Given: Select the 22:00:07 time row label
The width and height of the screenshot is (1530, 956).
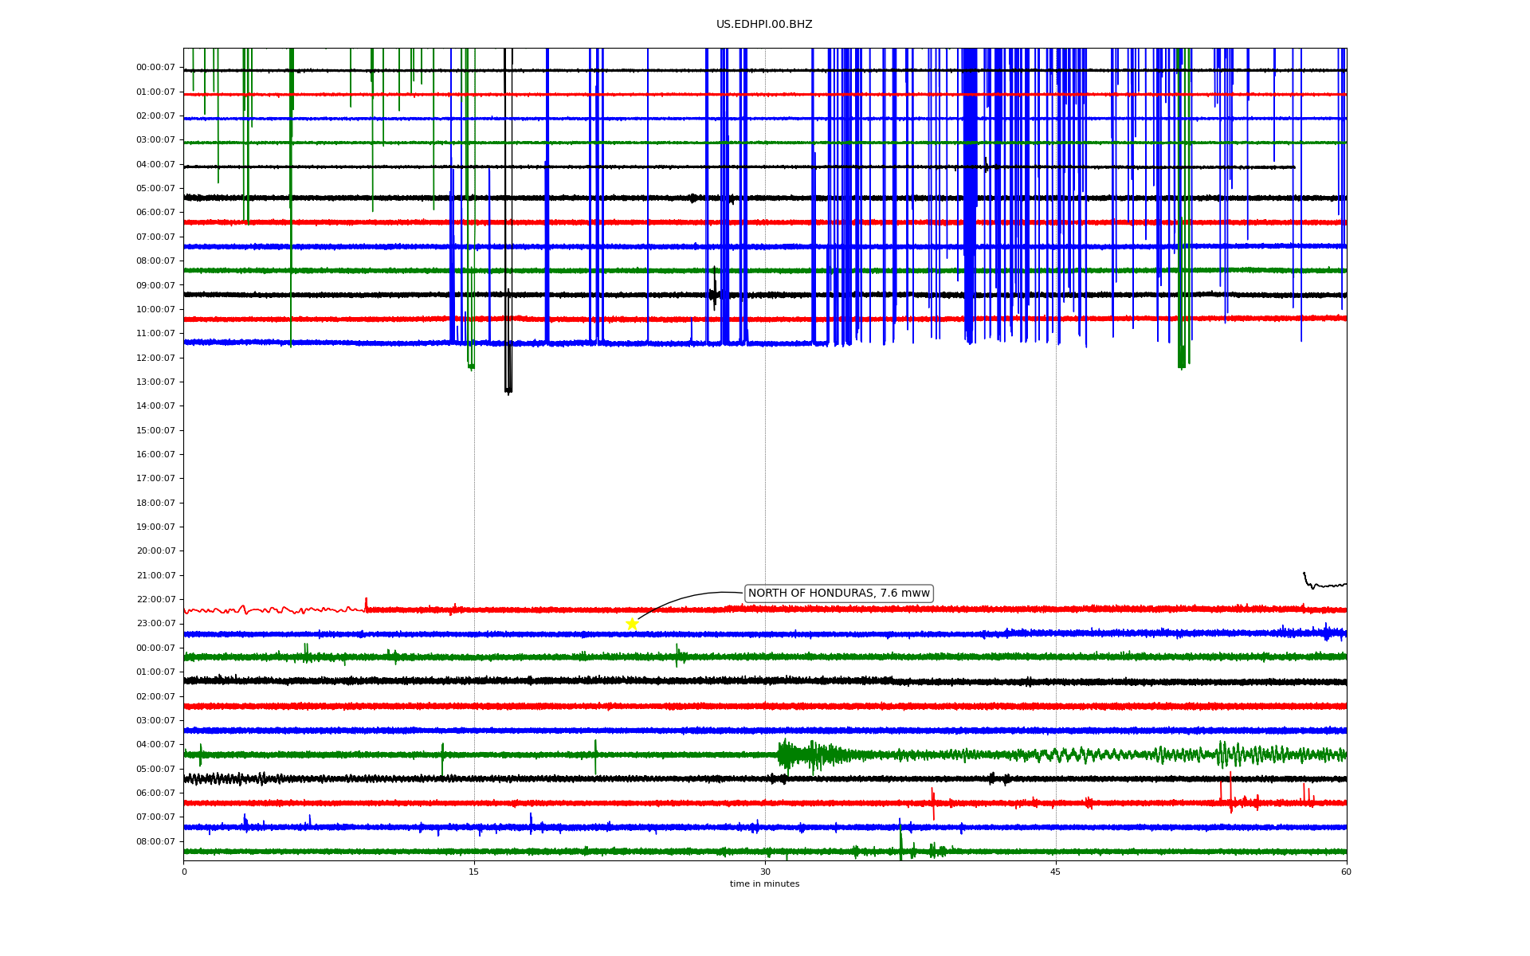Looking at the screenshot, I should (155, 600).
